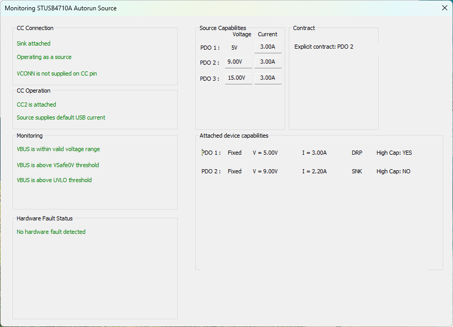Click the 'CC Connection' group label

[x=35, y=28]
